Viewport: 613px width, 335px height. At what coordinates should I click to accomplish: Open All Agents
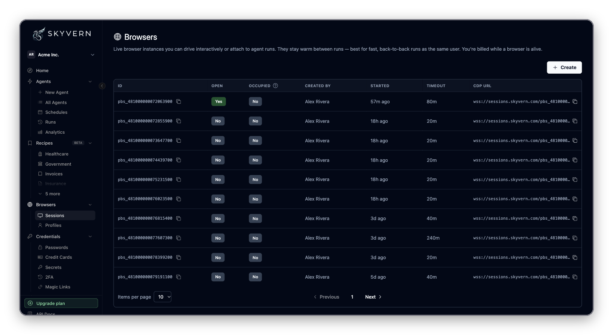(x=56, y=103)
